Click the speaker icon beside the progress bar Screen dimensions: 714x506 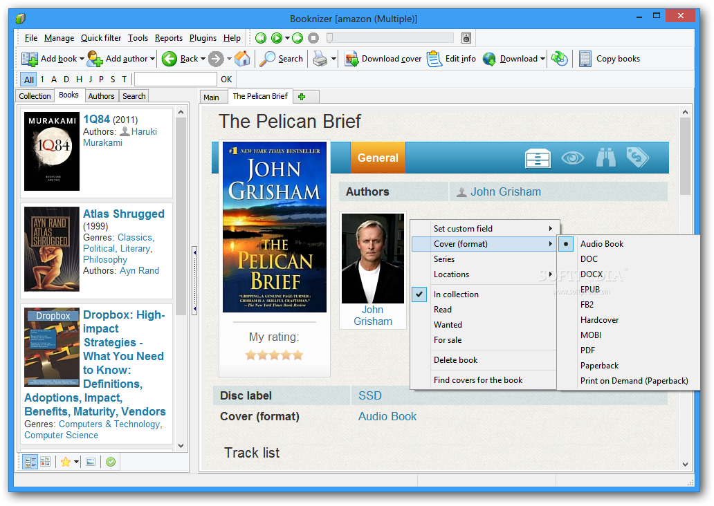[466, 38]
